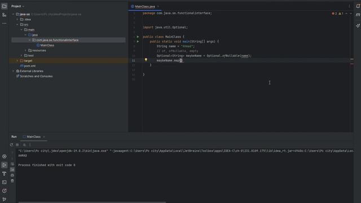Image resolution: width=361 pixels, height=203 pixels.
Task: Click line number 11 in gutter
Action: click(x=134, y=60)
